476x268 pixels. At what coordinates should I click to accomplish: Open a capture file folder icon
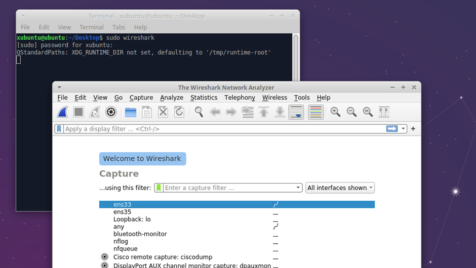point(131,112)
